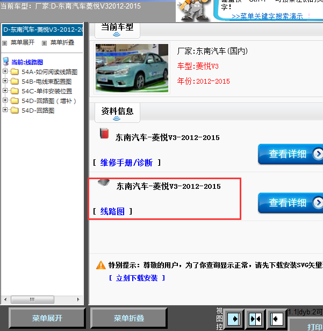Click the mechanic mascot image at top

coord(193,11)
